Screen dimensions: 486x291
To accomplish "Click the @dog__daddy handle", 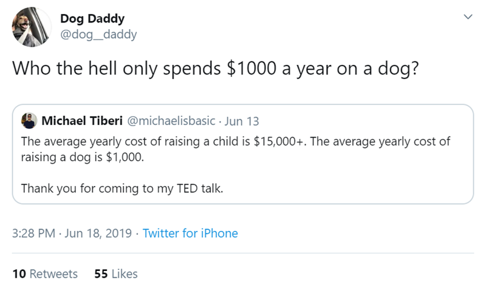I will (98, 33).
